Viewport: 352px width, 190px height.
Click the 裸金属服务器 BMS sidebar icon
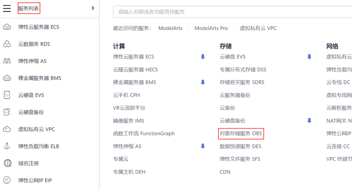7,78
